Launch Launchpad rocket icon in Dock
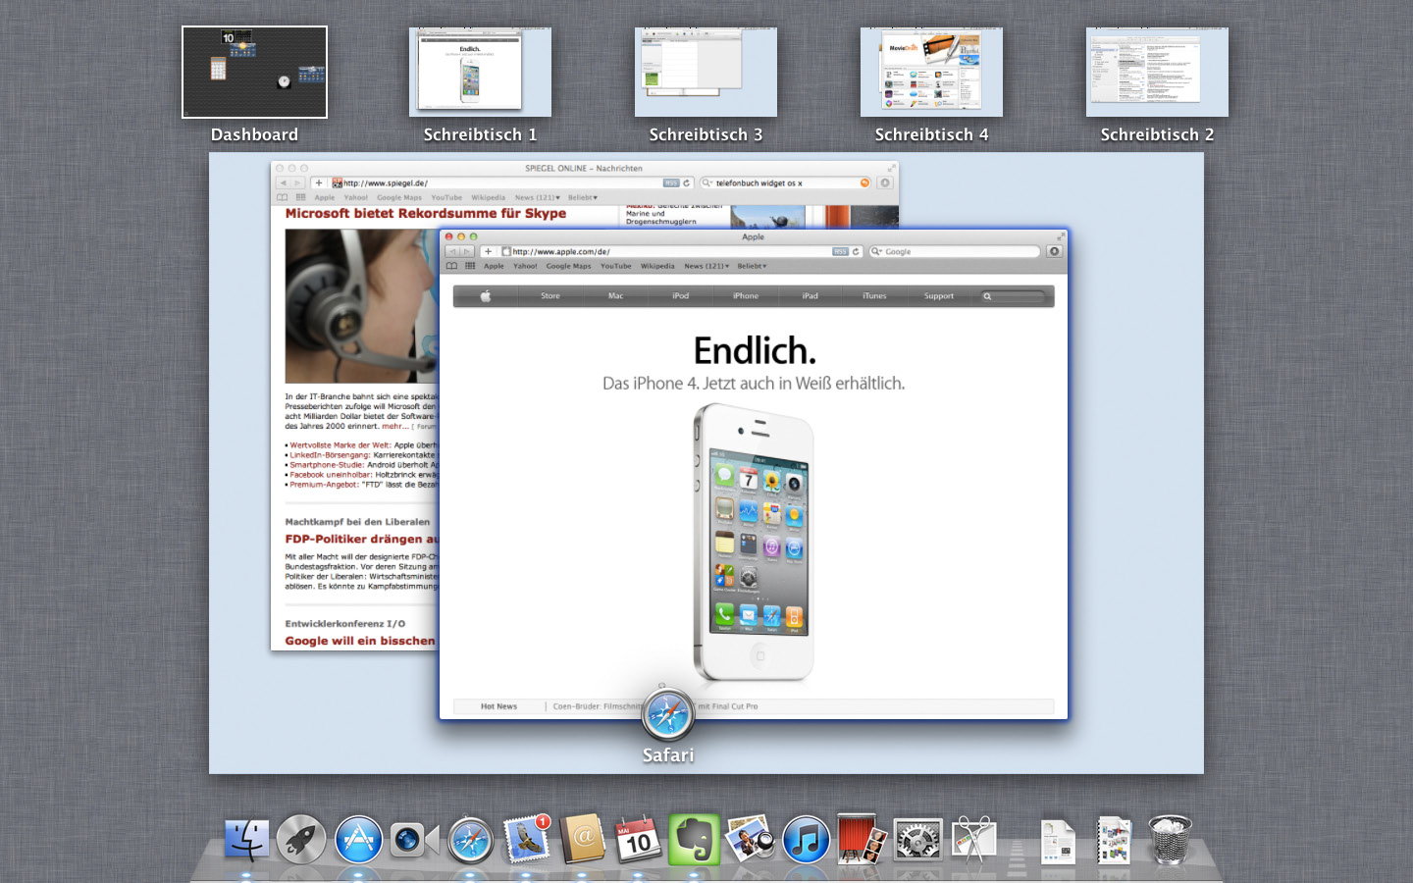Image resolution: width=1413 pixels, height=883 pixels. [301, 841]
